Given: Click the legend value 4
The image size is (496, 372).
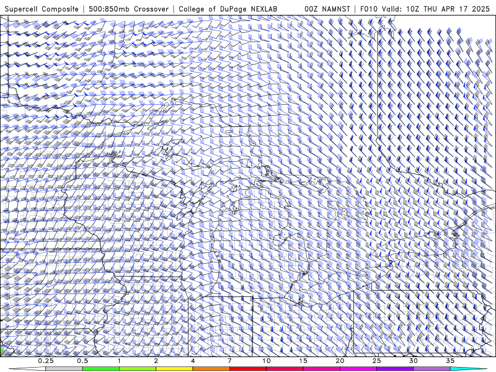Looking at the screenshot, I should pos(193,361).
